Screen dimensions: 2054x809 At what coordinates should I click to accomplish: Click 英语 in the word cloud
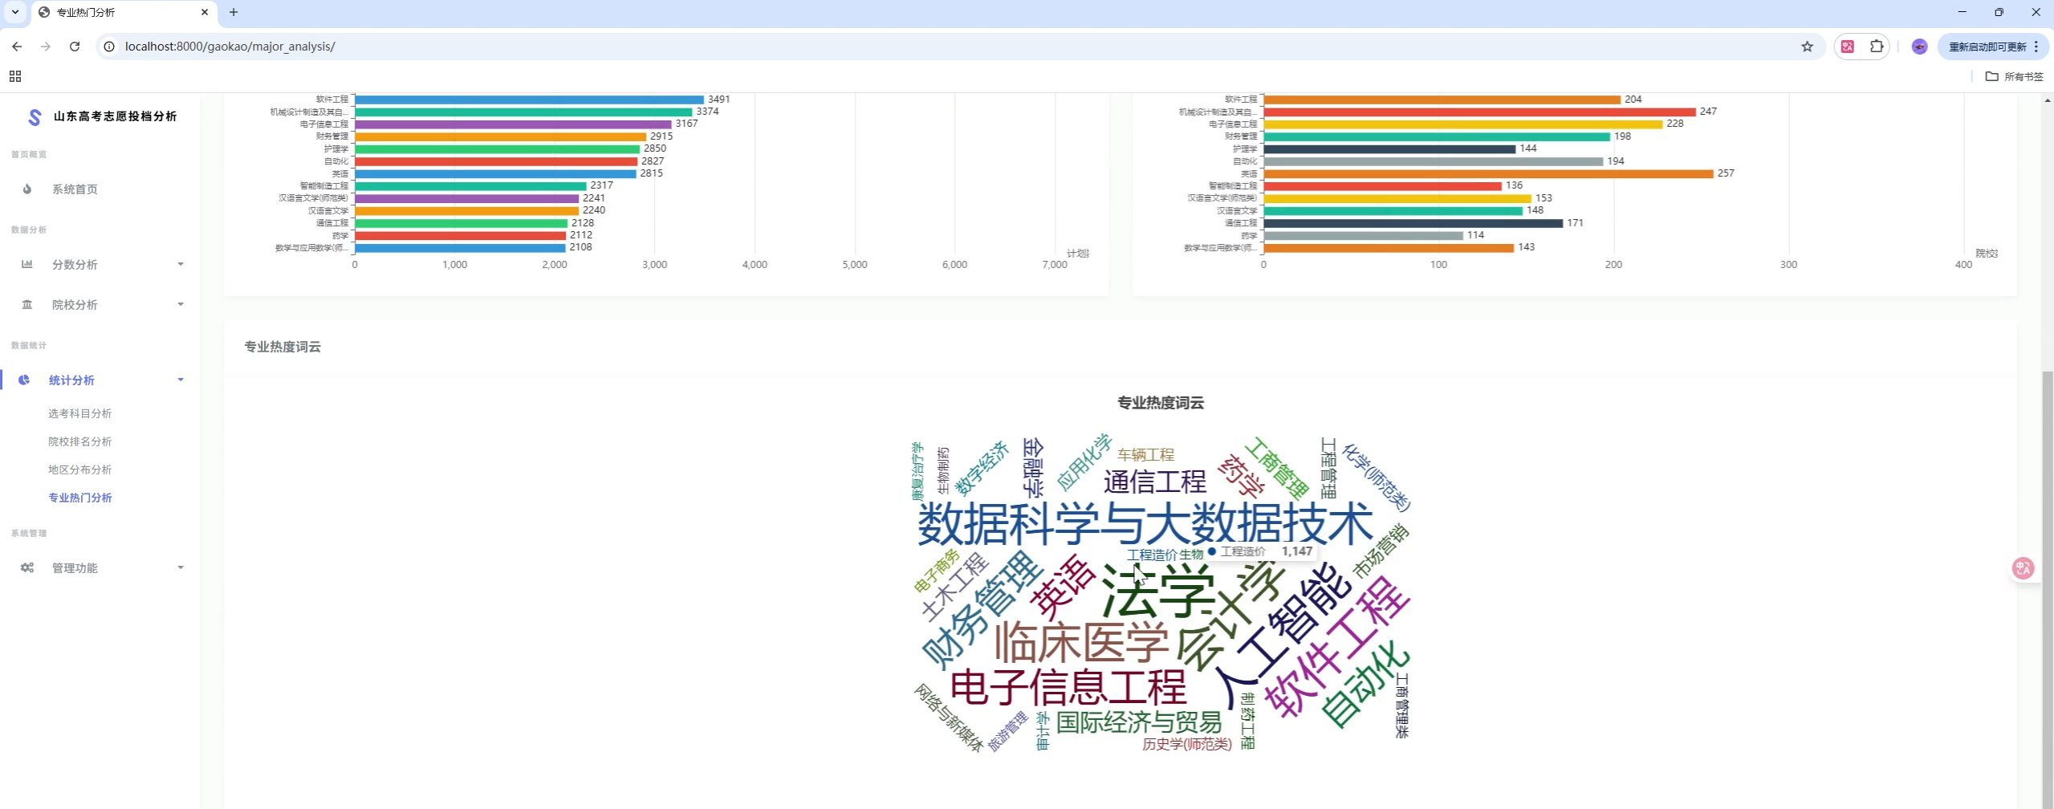point(1063,587)
